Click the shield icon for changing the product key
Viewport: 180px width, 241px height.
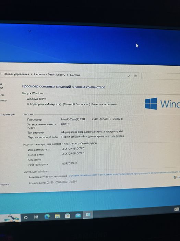[175, 177]
